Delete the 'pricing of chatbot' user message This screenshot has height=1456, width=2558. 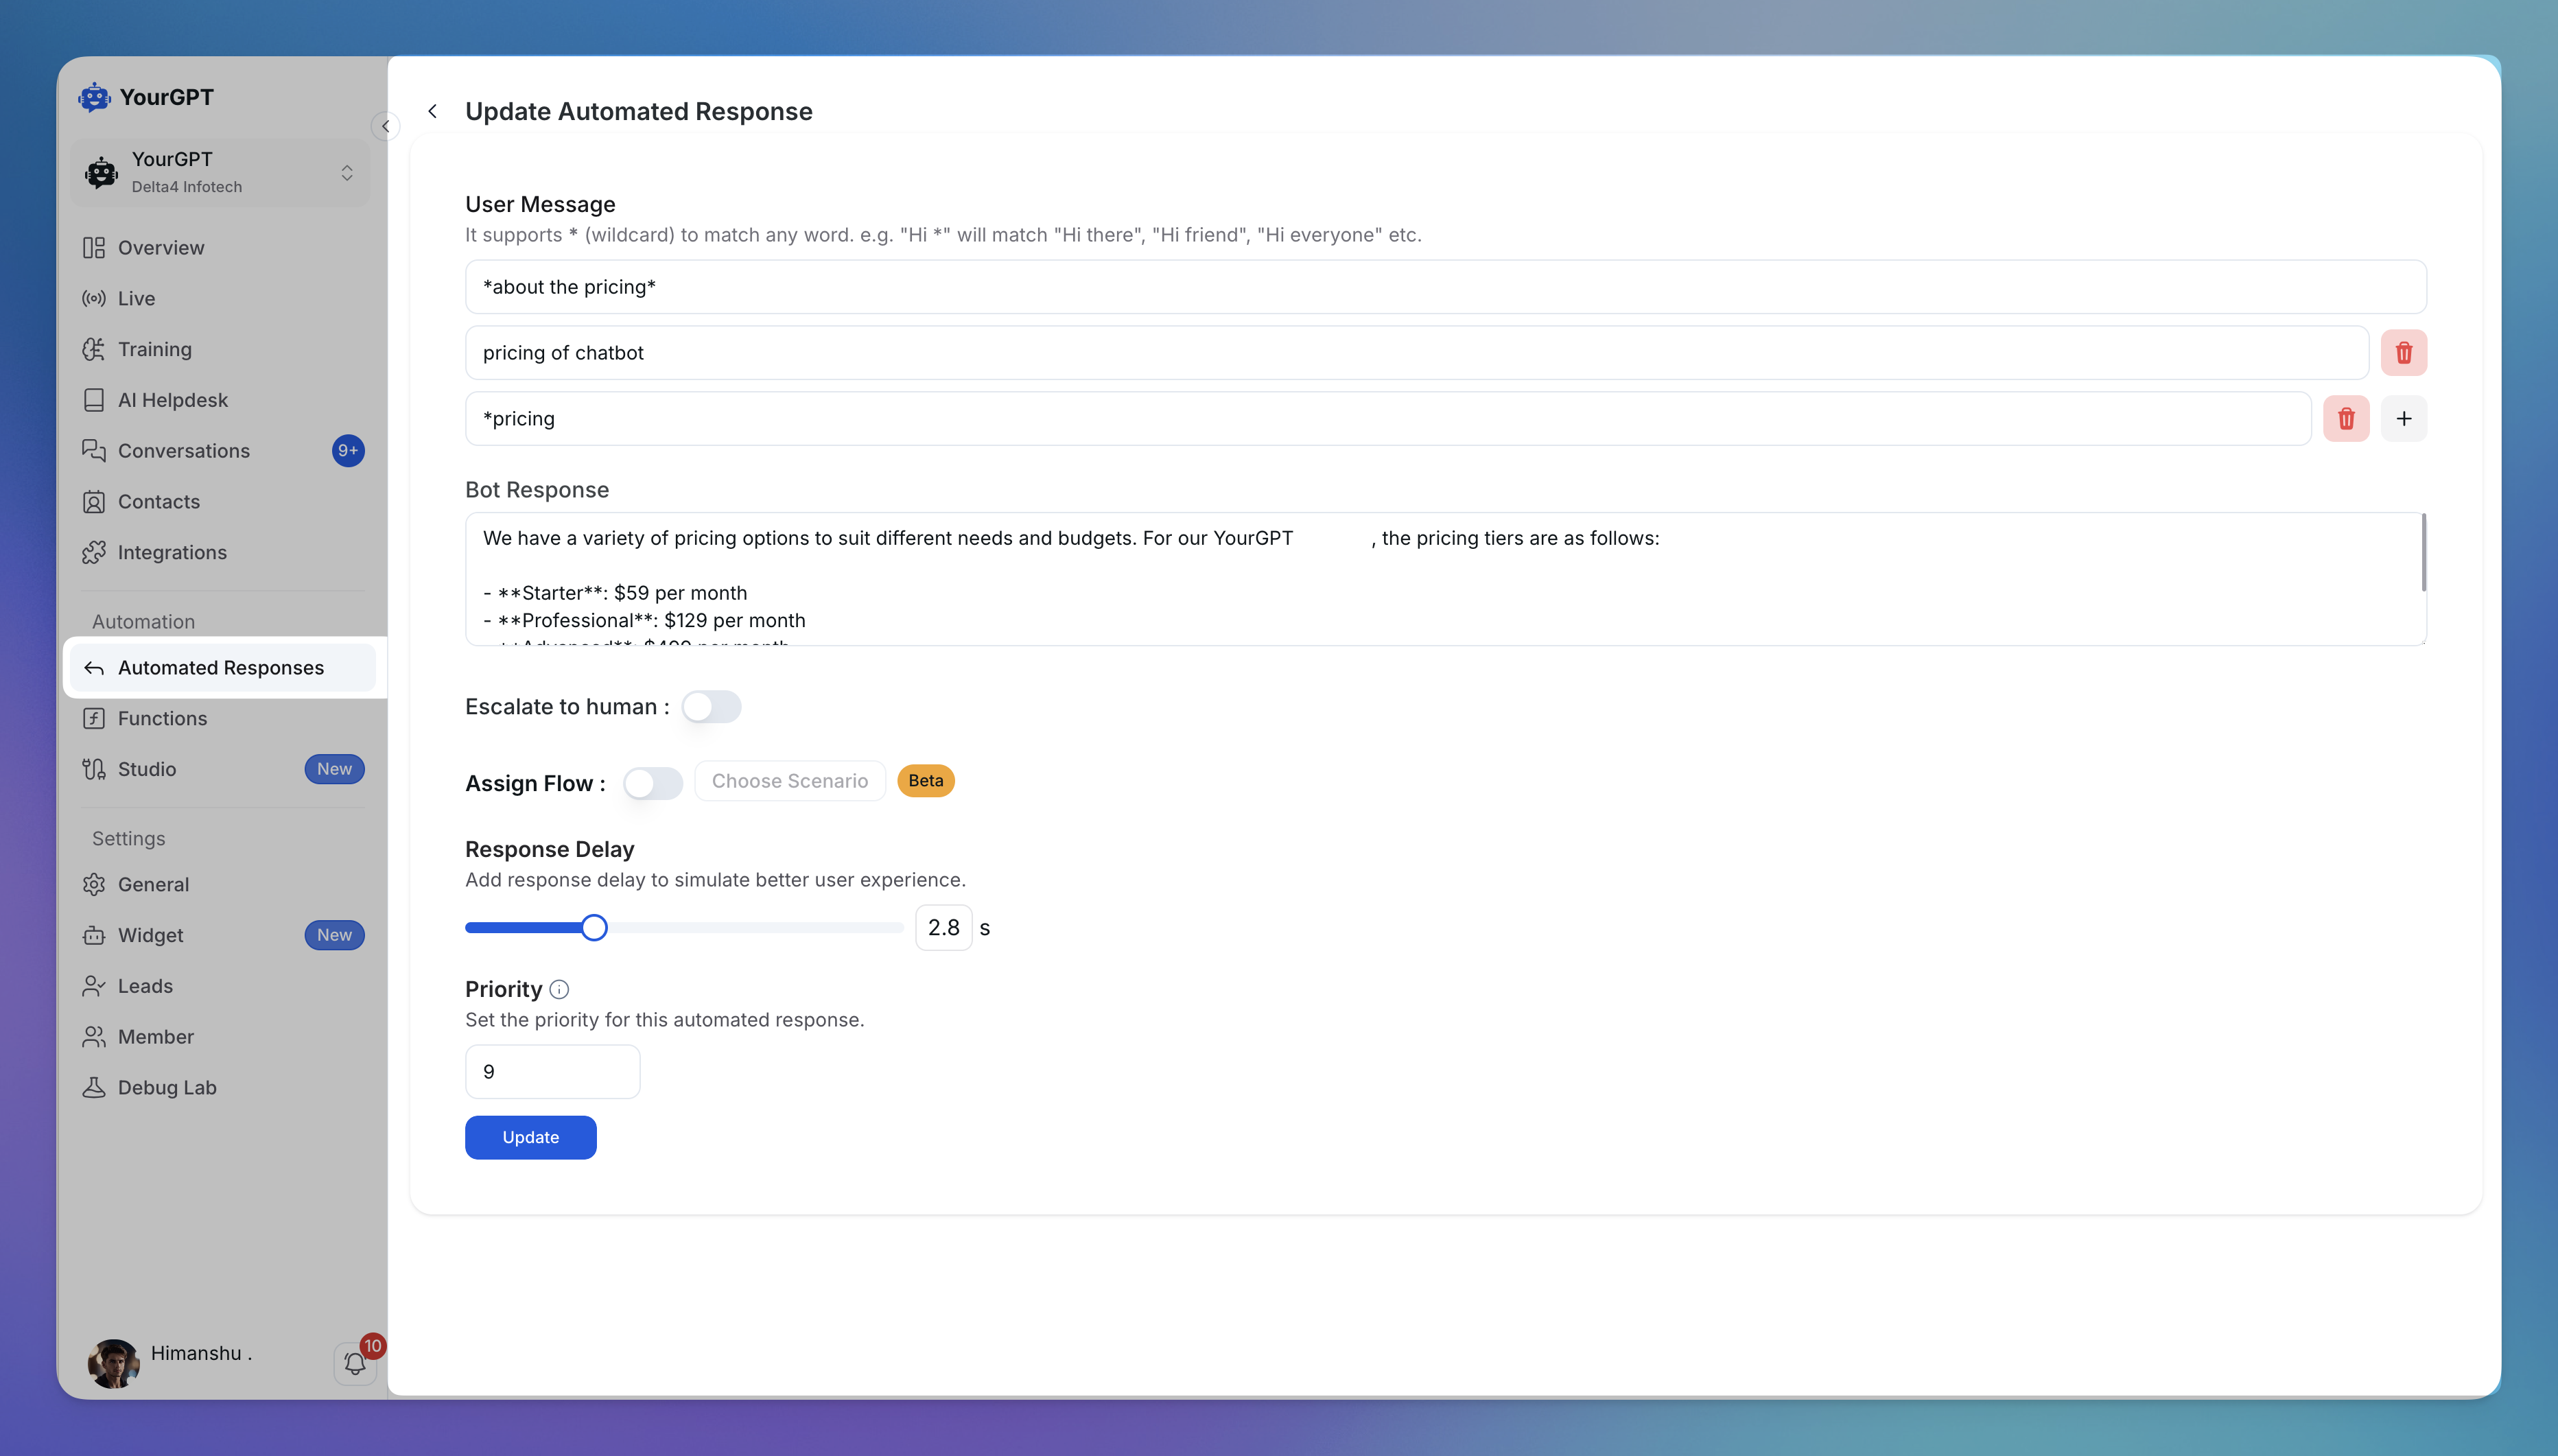coord(2404,352)
